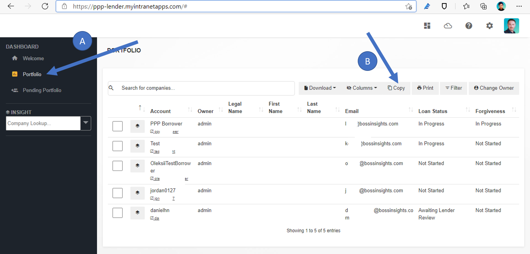Open Test account external link
Image resolution: width=530 pixels, height=254 pixels.
pyautogui.click(x=163, y=151)
